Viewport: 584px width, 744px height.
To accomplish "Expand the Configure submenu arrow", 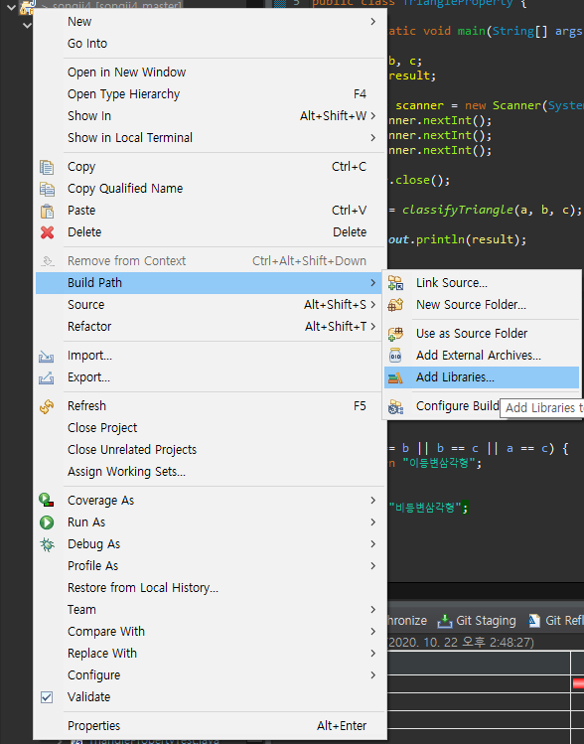I will coord(372,675).
